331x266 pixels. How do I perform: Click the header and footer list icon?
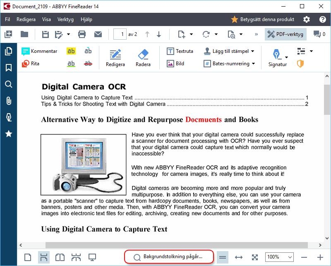[301, 51]
